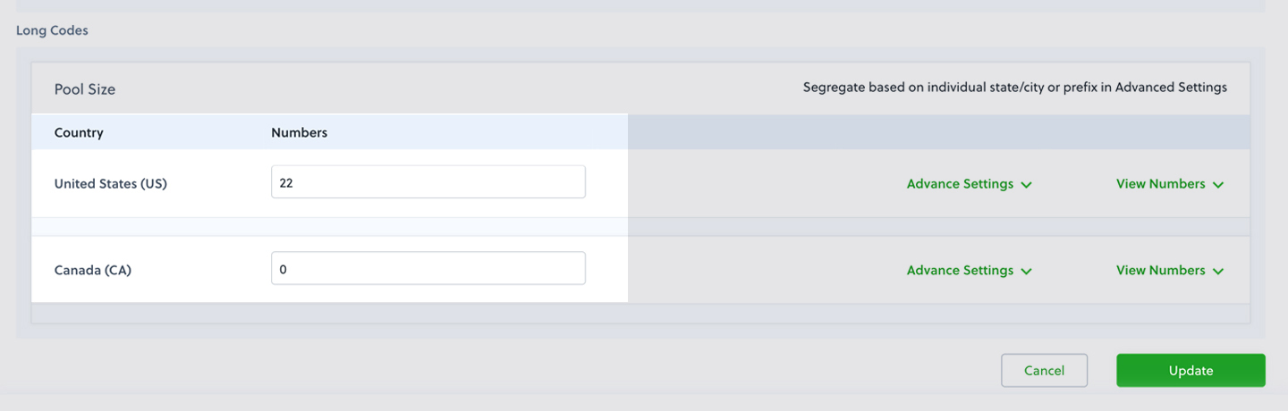Screen dimensions: 1288x411
Task: Click the Segregate based on state/city hint text
Action: [1014, 88]
